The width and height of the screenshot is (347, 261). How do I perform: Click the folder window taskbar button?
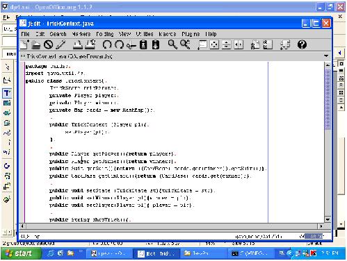tap(202, 253)
